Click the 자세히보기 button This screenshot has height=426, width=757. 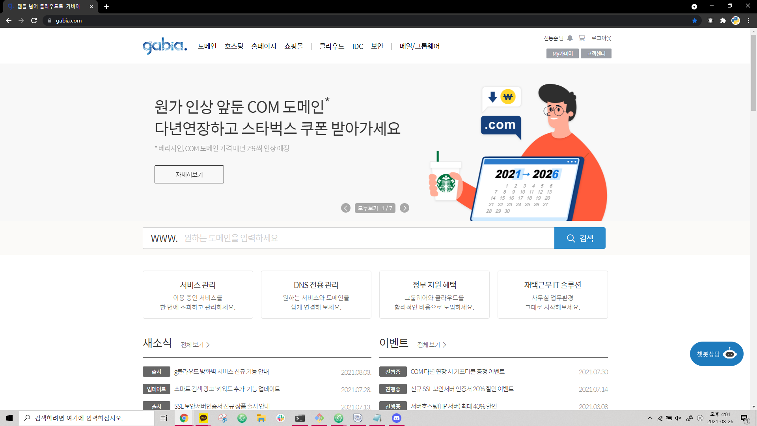click(x=189, y=174)
